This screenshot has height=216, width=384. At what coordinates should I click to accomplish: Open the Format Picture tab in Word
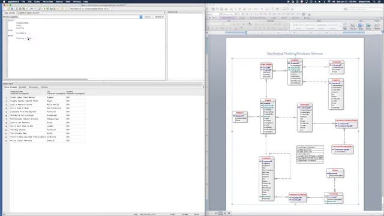(228, 18)
